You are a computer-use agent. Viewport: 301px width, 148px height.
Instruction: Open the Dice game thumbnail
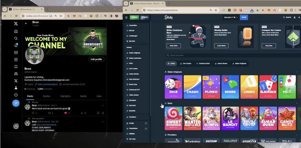(174, 87)
